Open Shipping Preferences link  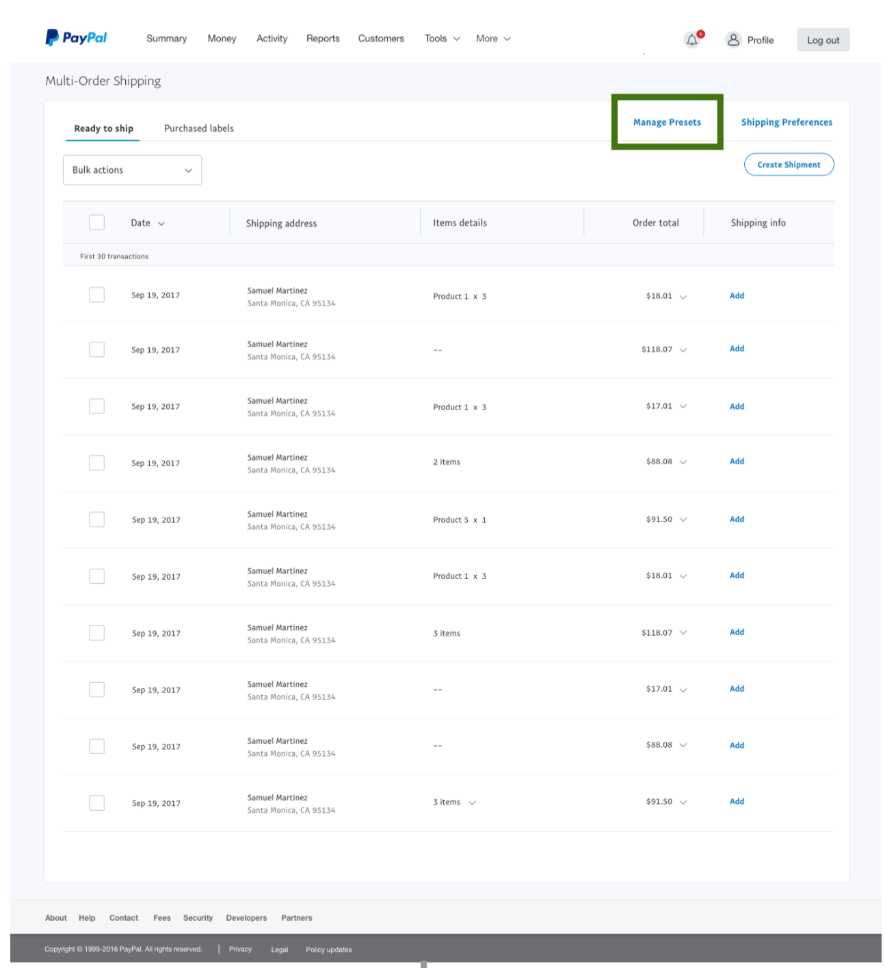coord(787,122)
